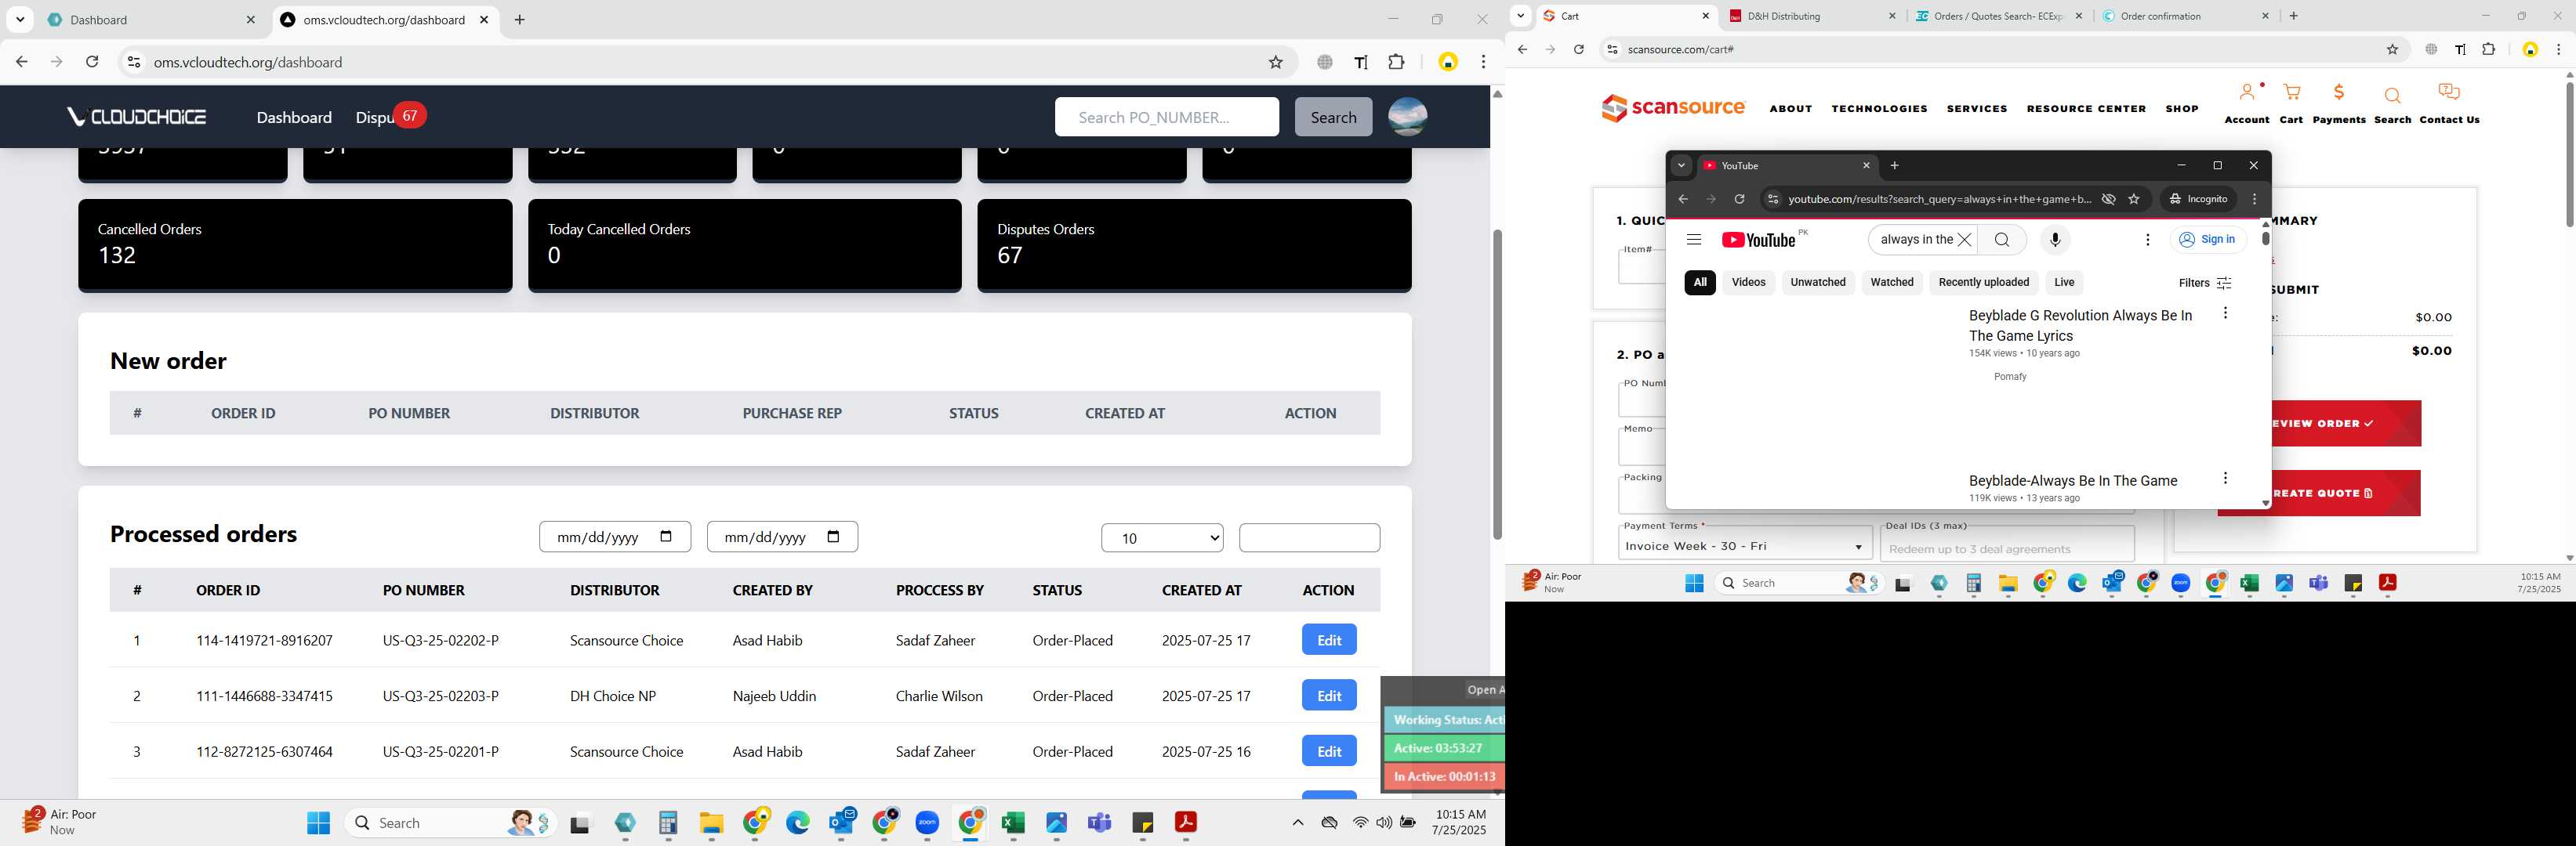Click the YouTube results vertical scrollbar

coord(2265,237)
